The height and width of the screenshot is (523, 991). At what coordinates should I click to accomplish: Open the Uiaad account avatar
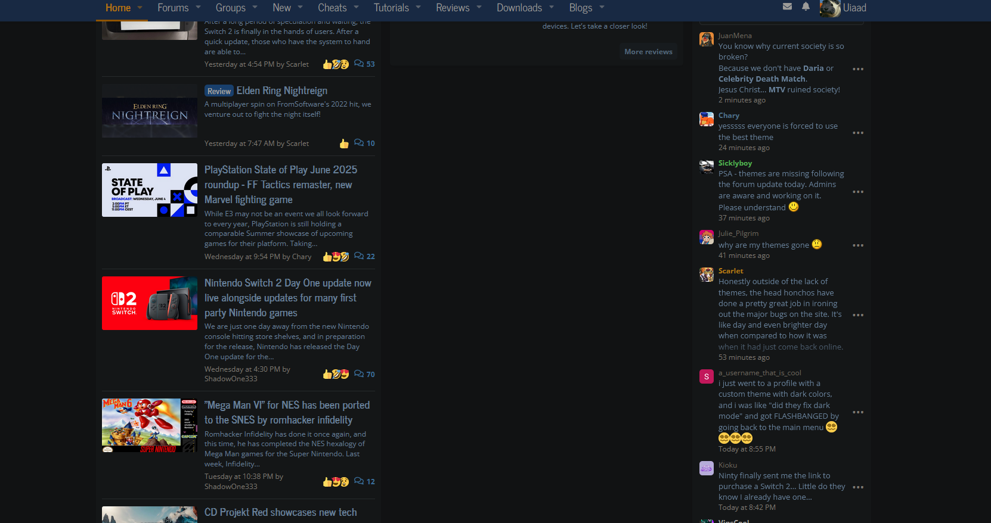point(829,8)
